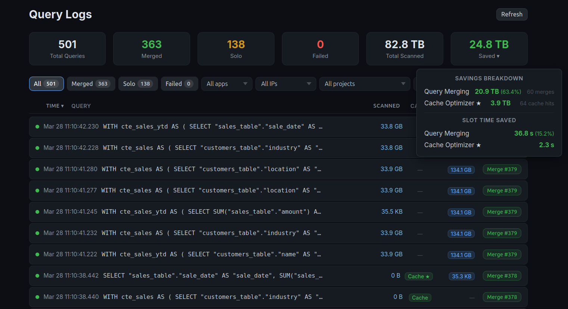Click Merge #378 badge on 11:10:38.440 row
The width and height of the screenshot is (568, 309).
click(x=502, y=297)
